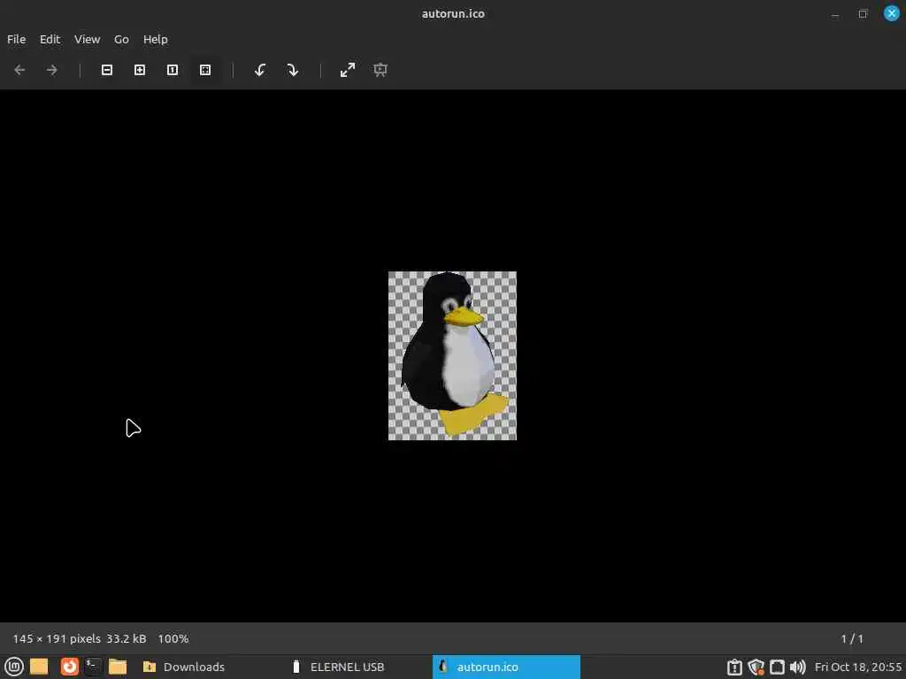Open calendar from clock Fri Oct 18
The image size is (906, 679).
(x=858, y=667)
